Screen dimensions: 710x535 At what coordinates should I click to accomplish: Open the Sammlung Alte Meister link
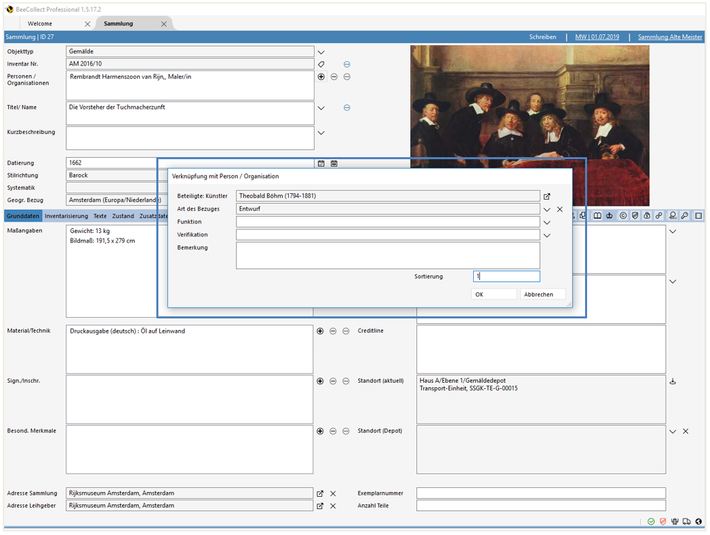click(x=669, y=36)
